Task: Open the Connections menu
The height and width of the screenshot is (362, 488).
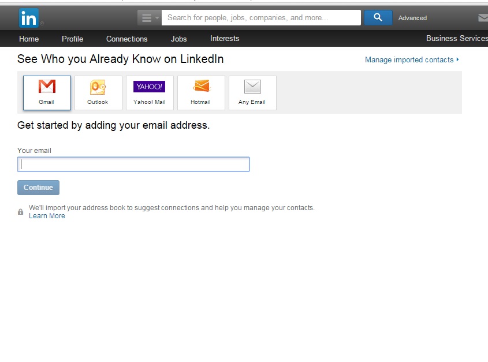Action: pos(127,39)
